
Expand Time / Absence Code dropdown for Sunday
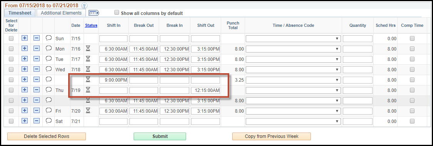[293, 39]
